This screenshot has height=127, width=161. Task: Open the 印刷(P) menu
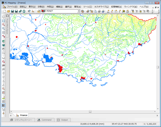[41, 7]
